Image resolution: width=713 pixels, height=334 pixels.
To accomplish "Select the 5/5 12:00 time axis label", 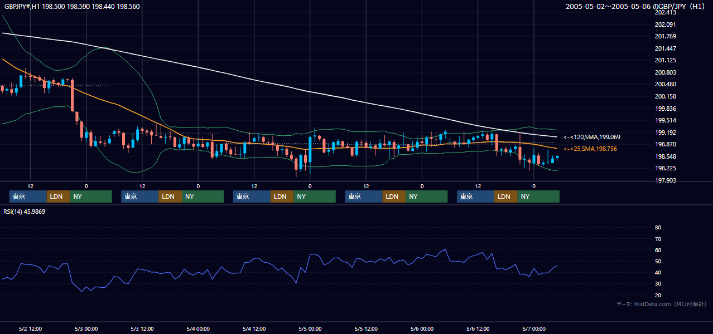I will click(x=366, y=328).
